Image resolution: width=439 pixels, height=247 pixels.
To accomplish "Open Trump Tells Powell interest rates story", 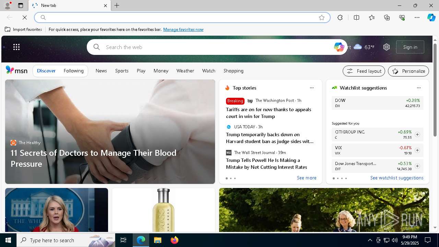I will (266, 164).
